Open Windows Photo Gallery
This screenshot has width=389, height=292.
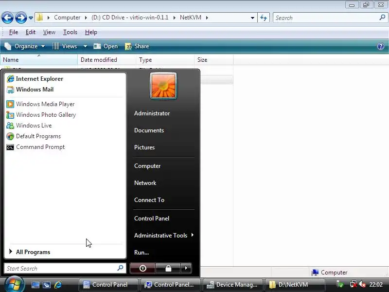(41, 115)
